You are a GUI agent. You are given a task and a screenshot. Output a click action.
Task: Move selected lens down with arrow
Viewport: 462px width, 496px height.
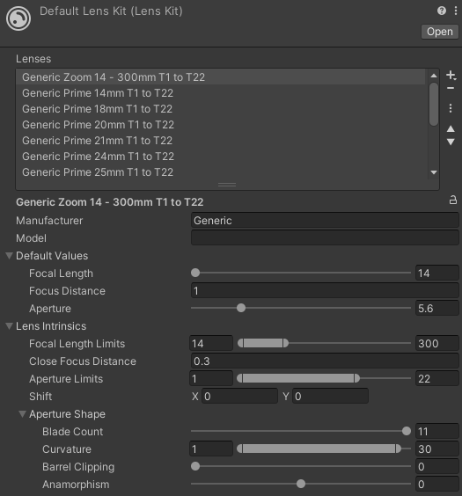(x=451, y=142)
